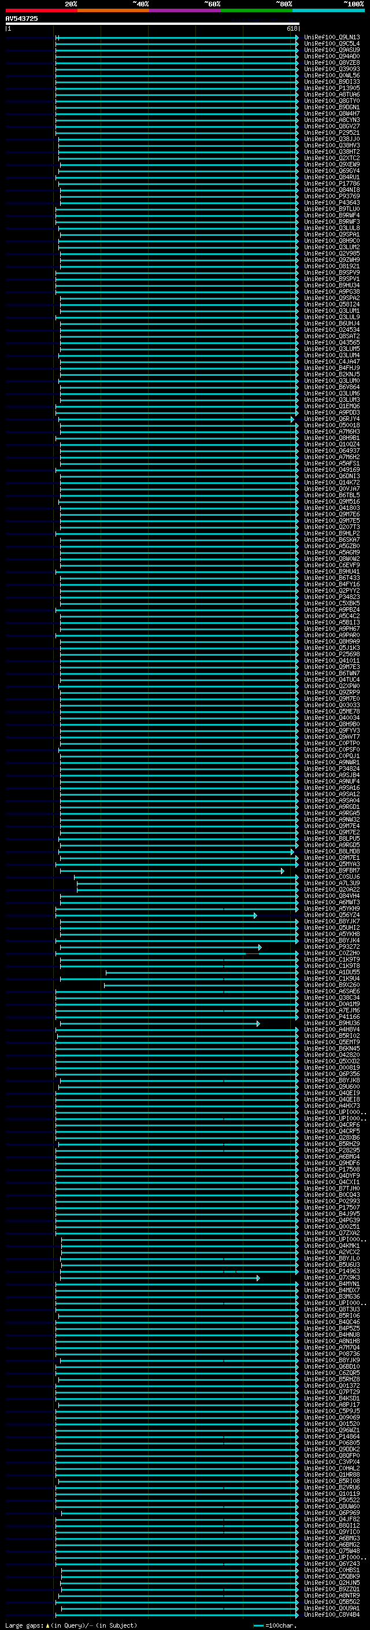The width and height of the screenshot is (370, 1630).
Task: Click the UniRef100_Q1HR88 label
Action: pyautogui.click(x=332, y=1475)
